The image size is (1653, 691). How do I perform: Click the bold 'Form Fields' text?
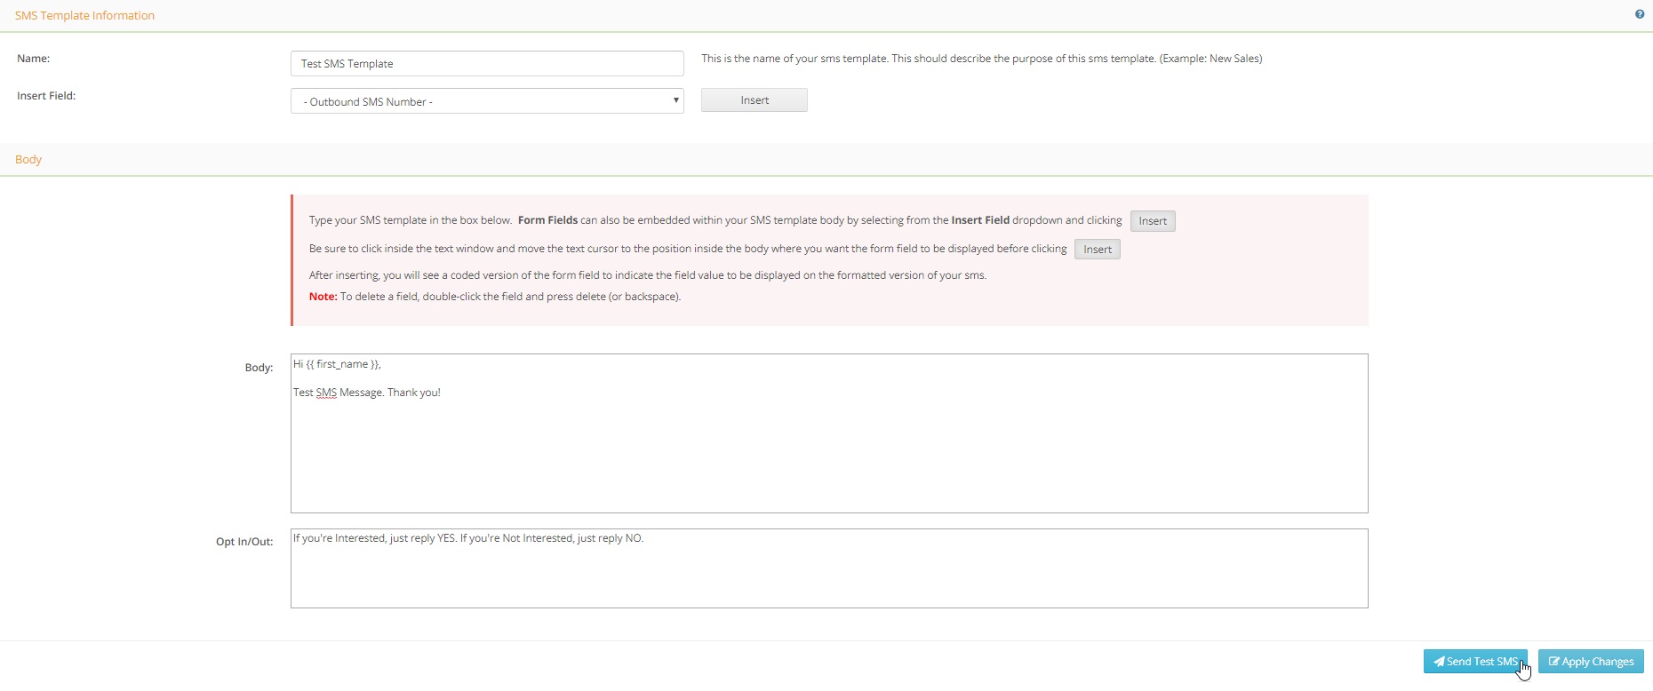(x=547, y=220)
